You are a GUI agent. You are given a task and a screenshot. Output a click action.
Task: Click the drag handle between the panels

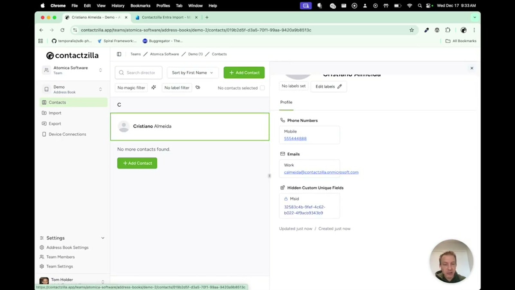(269, 176)
